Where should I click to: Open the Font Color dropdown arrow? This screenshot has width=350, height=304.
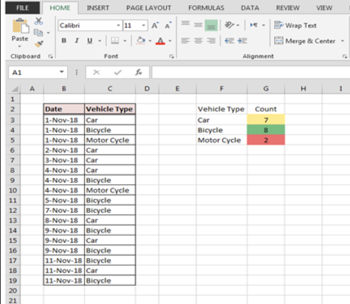pyautogui.click(x=170, y=41)
